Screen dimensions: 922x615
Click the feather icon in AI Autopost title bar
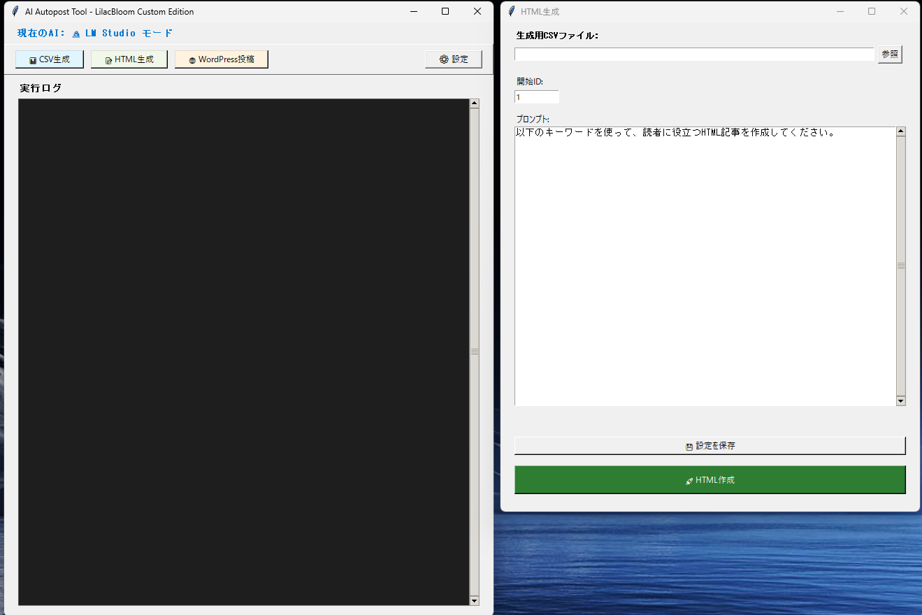pos(15,11)
